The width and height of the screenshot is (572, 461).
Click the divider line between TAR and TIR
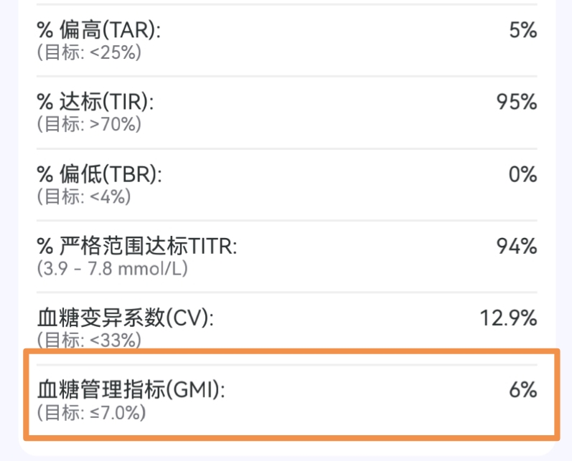tap(287, 77)
